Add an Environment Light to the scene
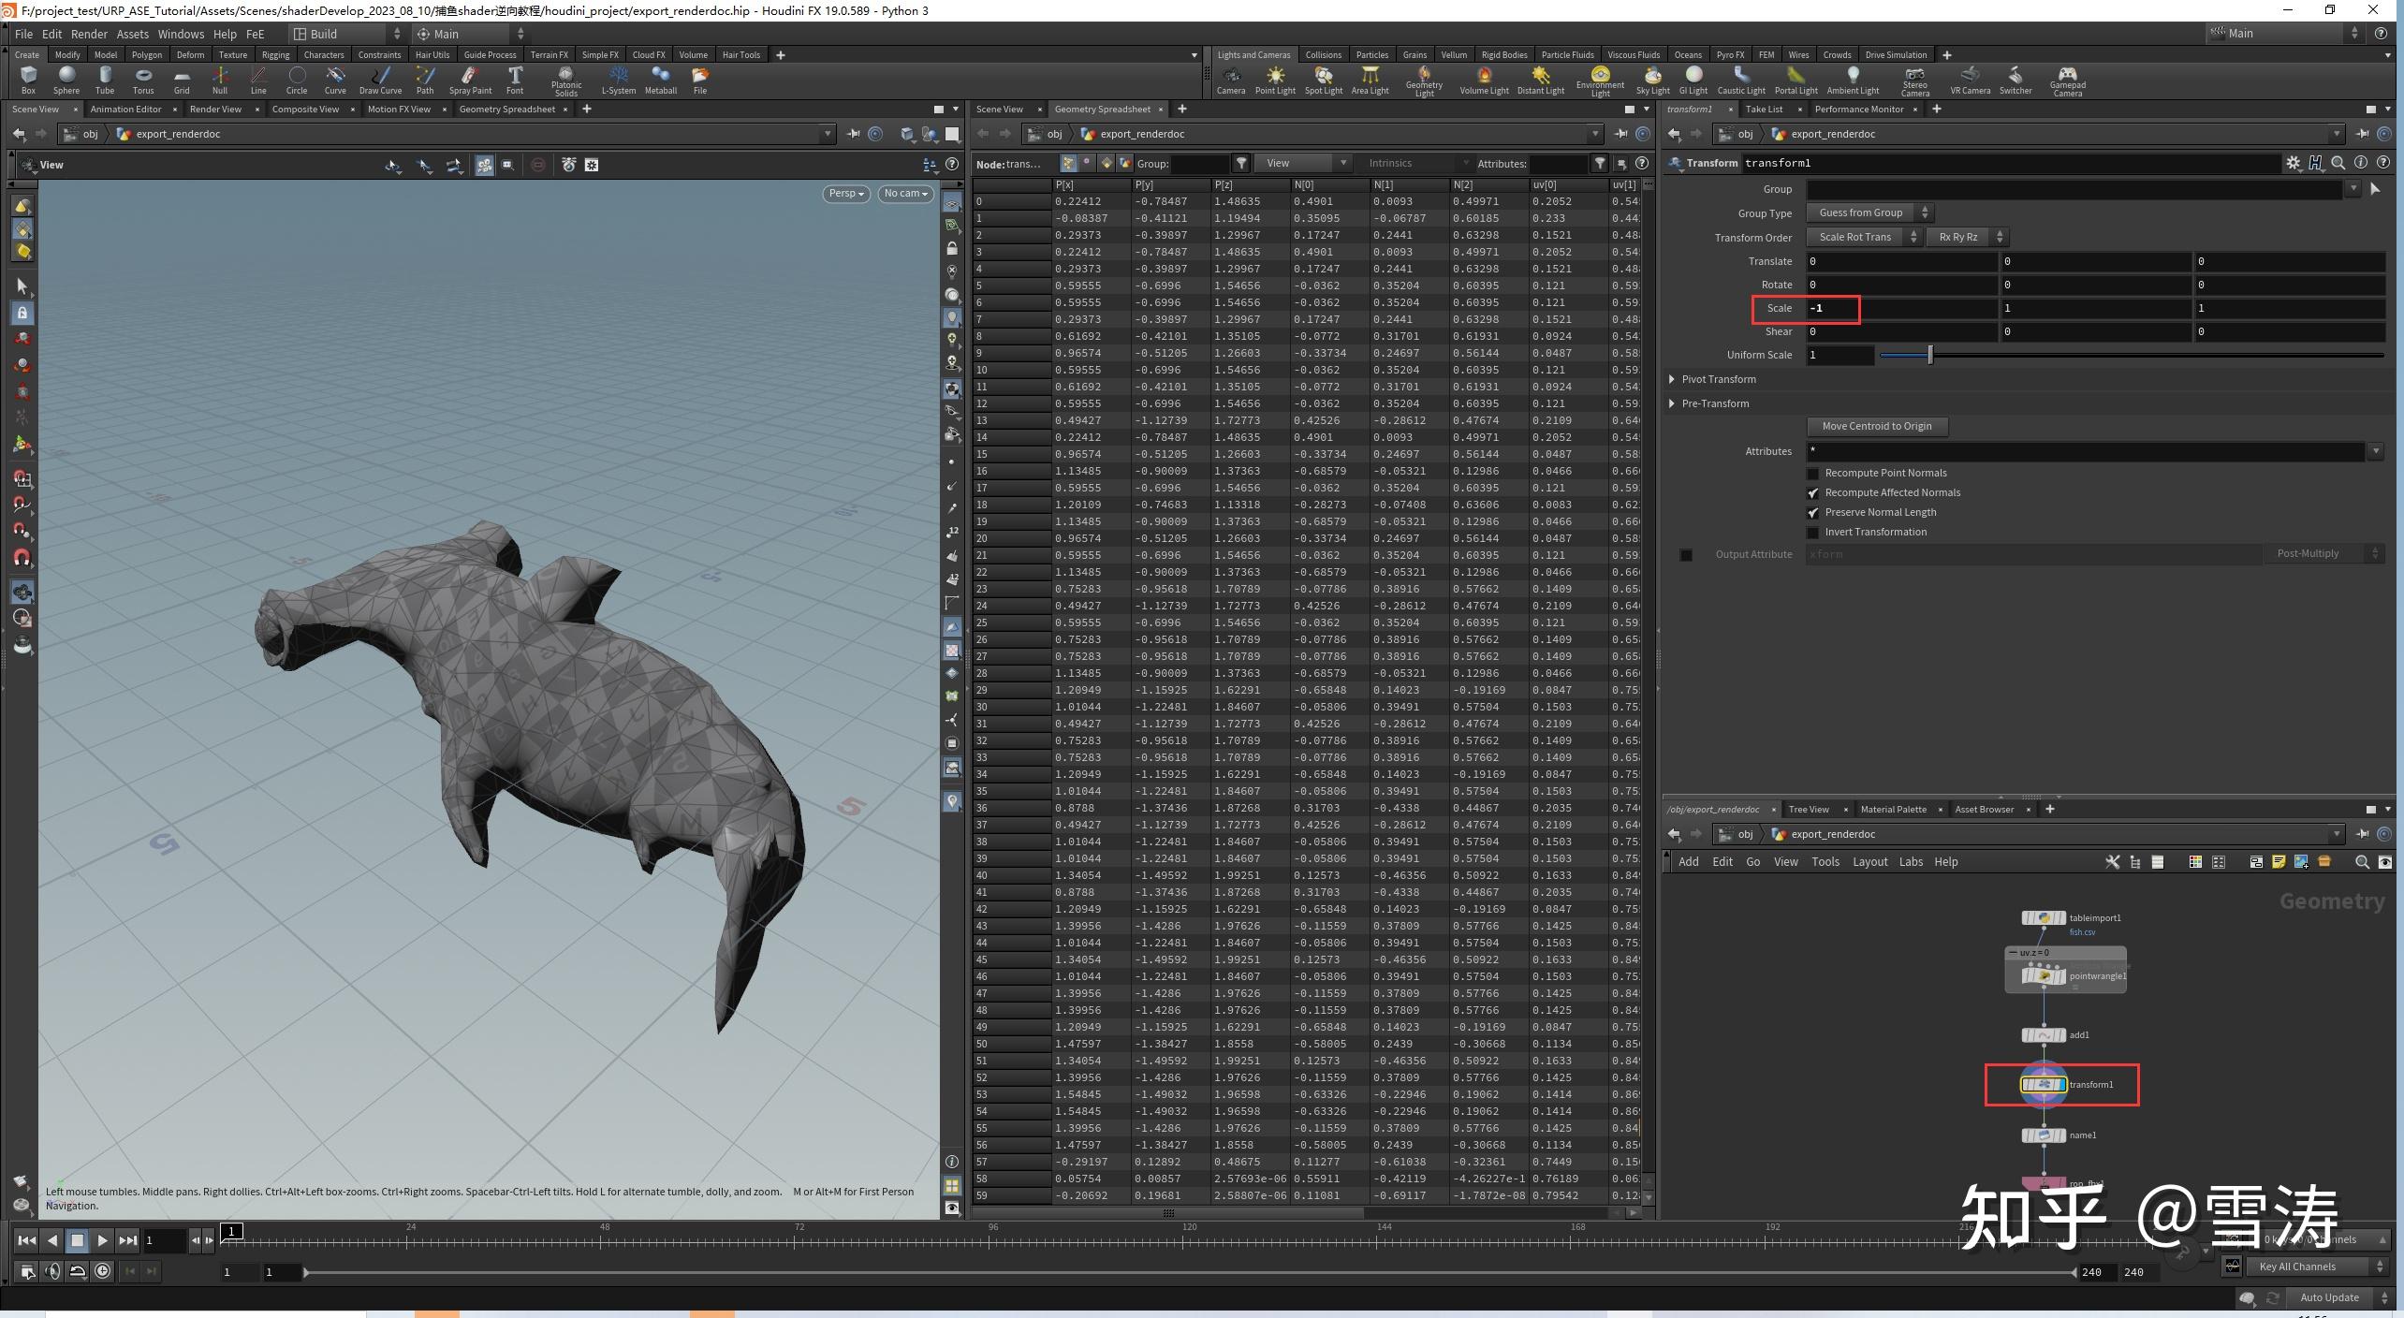 (x=1600, y=81)
